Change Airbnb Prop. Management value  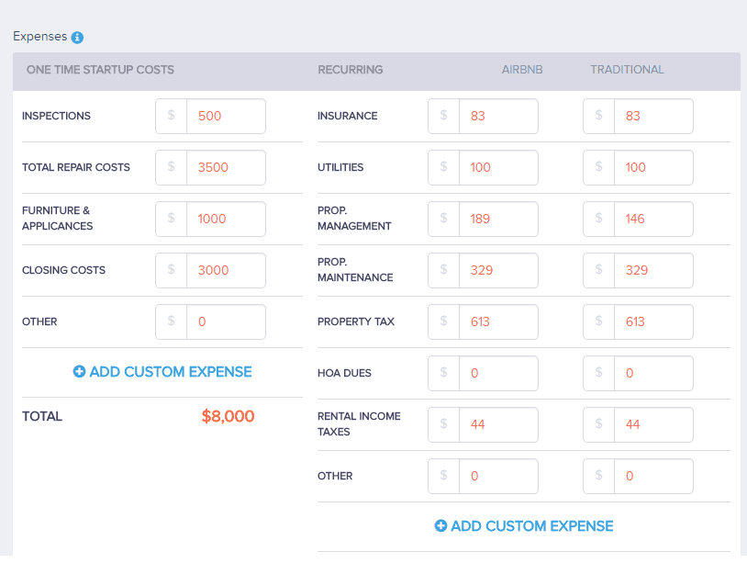(x=497, y=220)
